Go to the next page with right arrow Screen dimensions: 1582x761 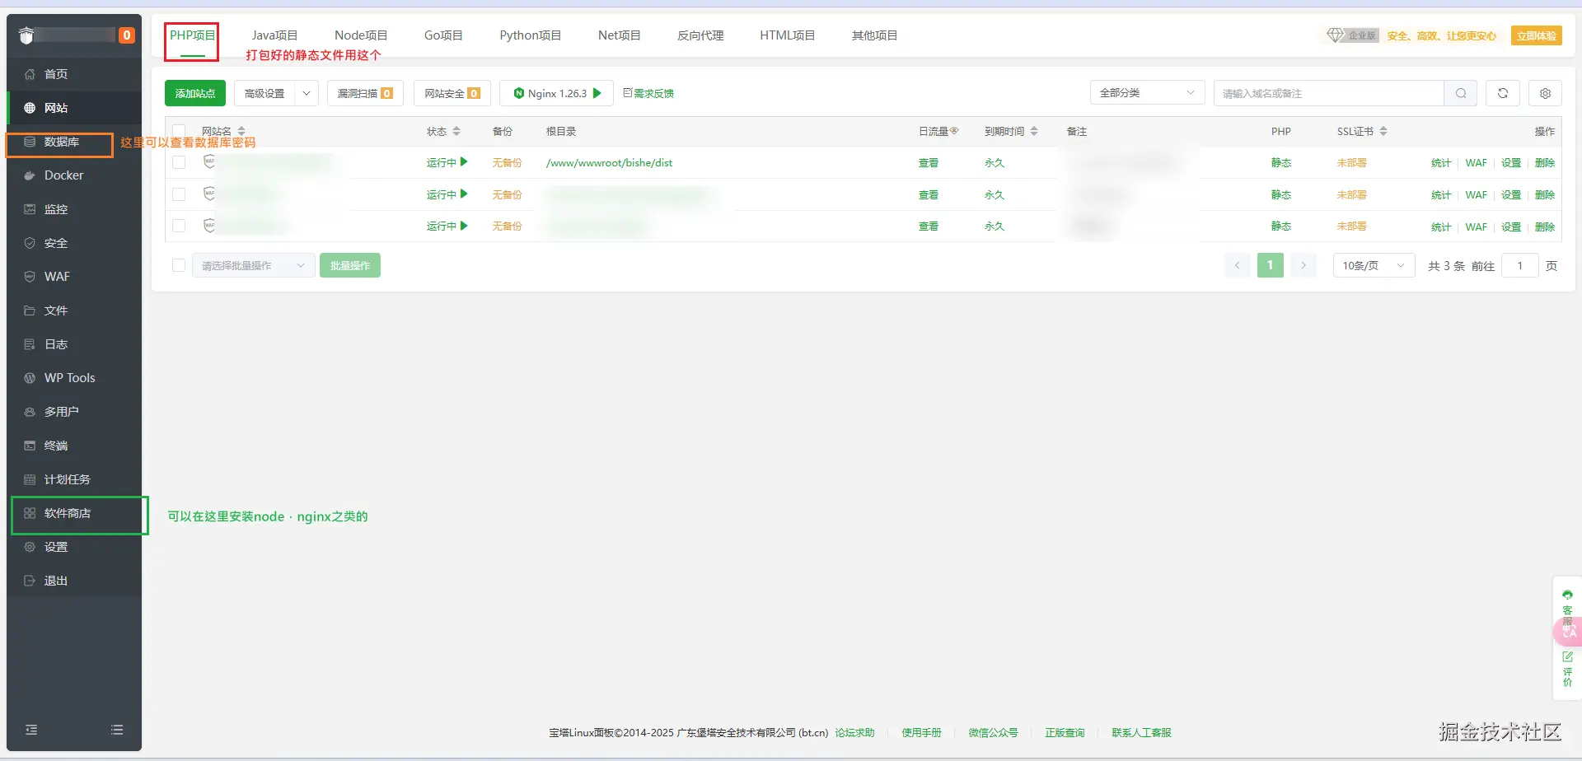point(1304,265)
